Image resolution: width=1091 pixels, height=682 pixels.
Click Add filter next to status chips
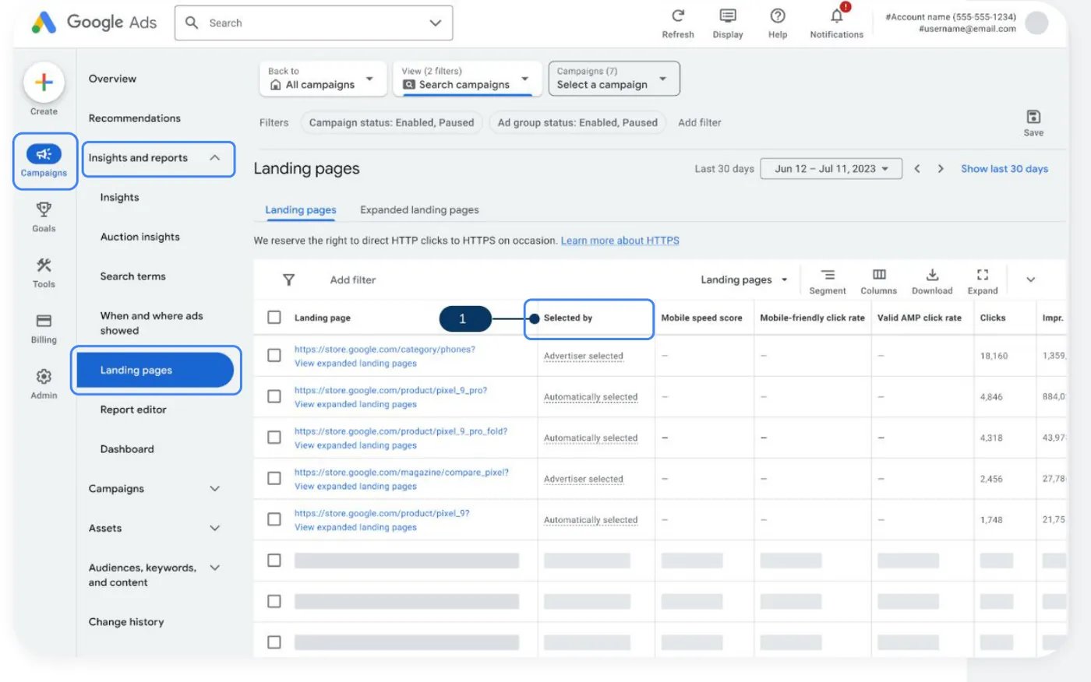700,123
